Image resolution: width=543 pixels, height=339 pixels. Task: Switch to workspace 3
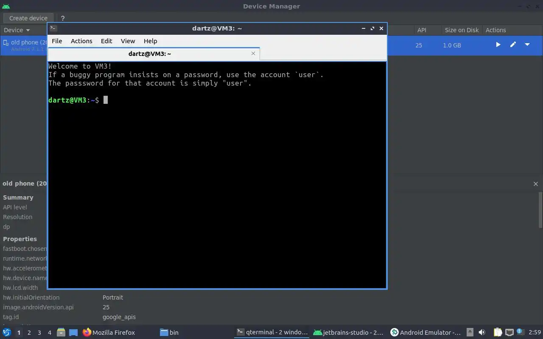39,333
